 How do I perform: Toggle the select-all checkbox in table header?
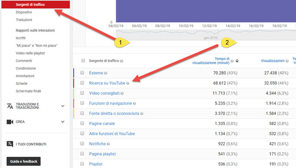coord(83,60)
